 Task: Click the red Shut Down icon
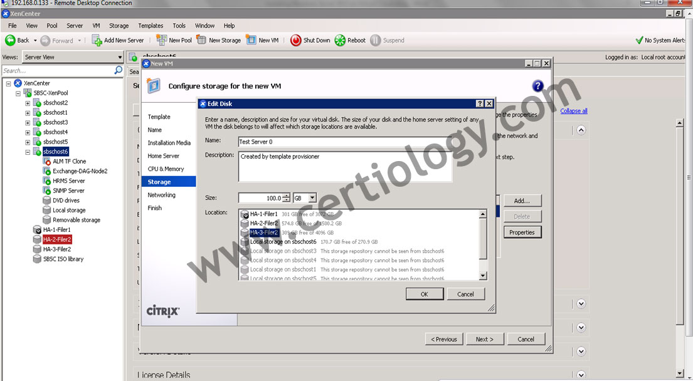click(295, 40)
